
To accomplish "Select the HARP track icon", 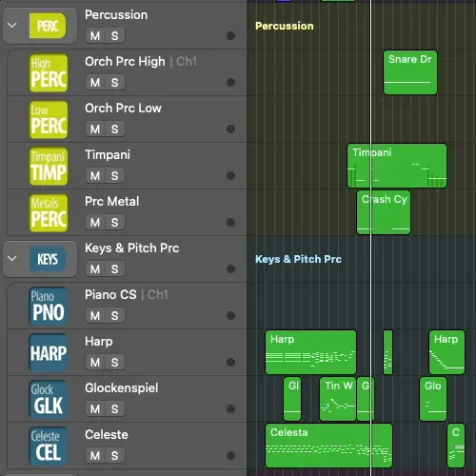I will click(x=49, y=353).
